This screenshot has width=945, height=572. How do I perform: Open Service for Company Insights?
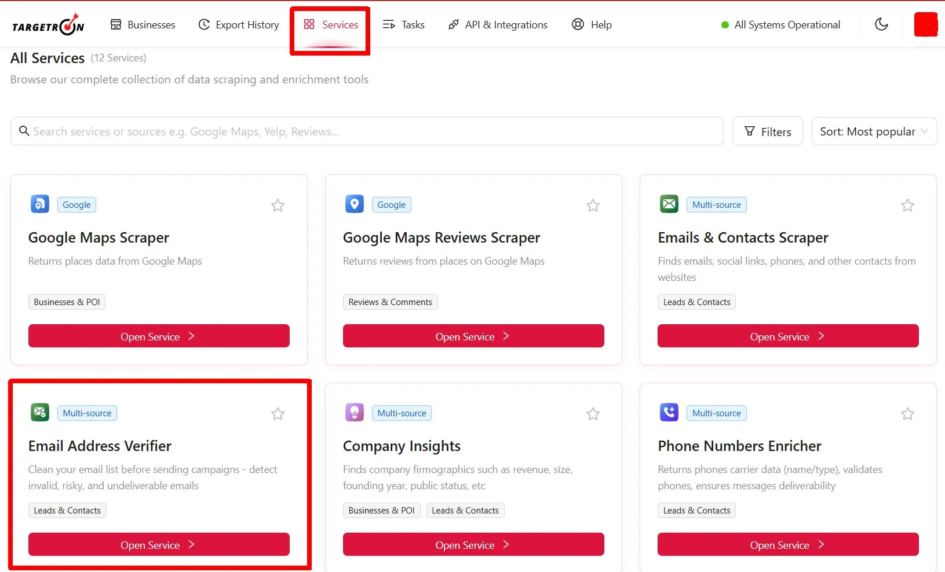coord(473,545)
